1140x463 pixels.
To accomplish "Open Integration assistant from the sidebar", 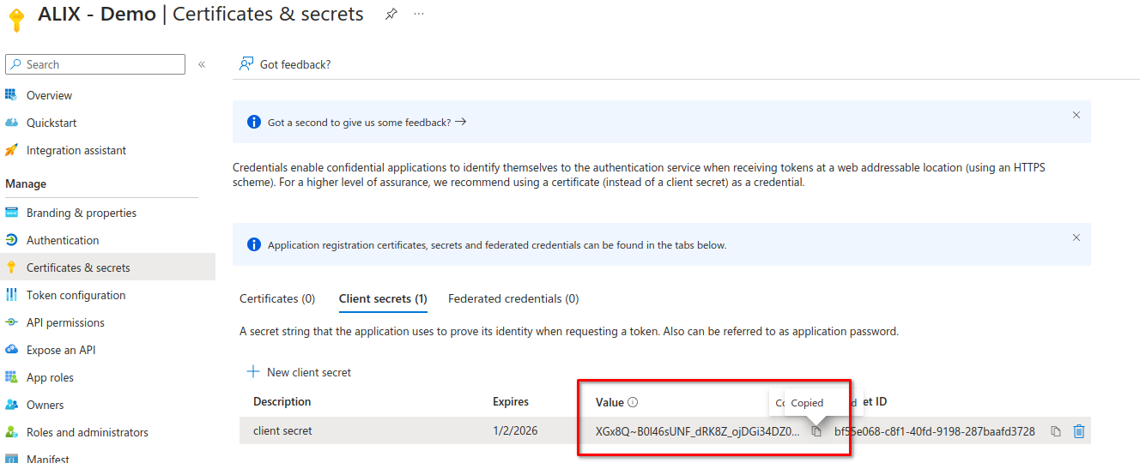I will pyautogui.click(x=76, y=150).
